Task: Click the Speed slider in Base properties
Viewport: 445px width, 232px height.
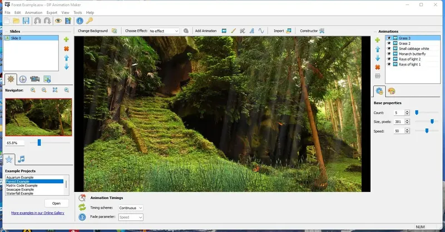Action: [x=427, y=131]
